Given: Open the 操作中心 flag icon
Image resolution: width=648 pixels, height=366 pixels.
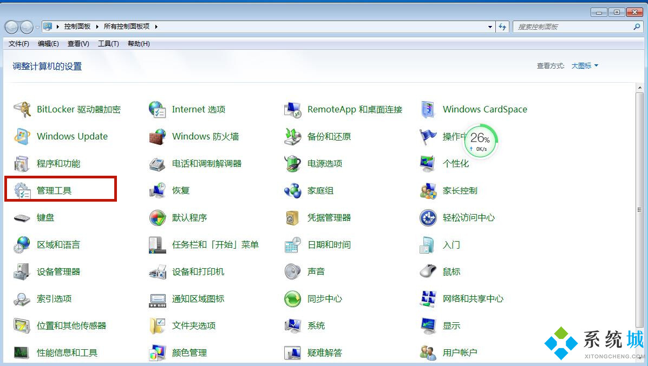Looking at the screenshot, I should click(x=428, y=137).
